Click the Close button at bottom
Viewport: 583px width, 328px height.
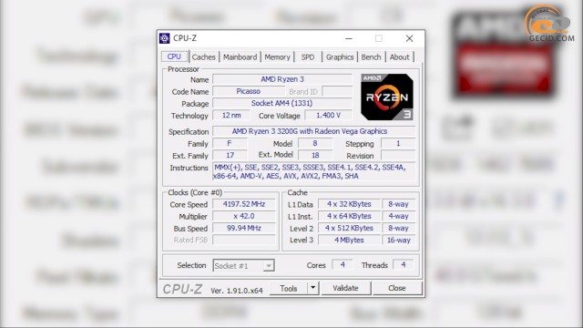click(397, 288)
